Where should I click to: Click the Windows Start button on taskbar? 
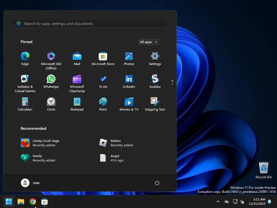[x=9, y=201]
